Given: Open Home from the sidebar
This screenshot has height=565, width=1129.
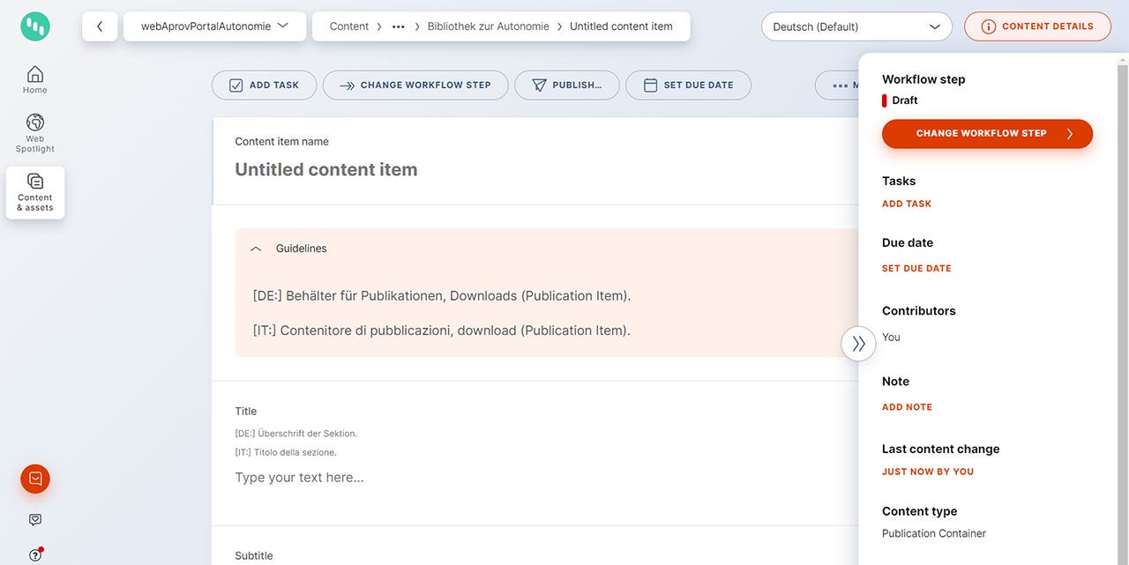Looking at the screenshot, I should coord(35,79).
